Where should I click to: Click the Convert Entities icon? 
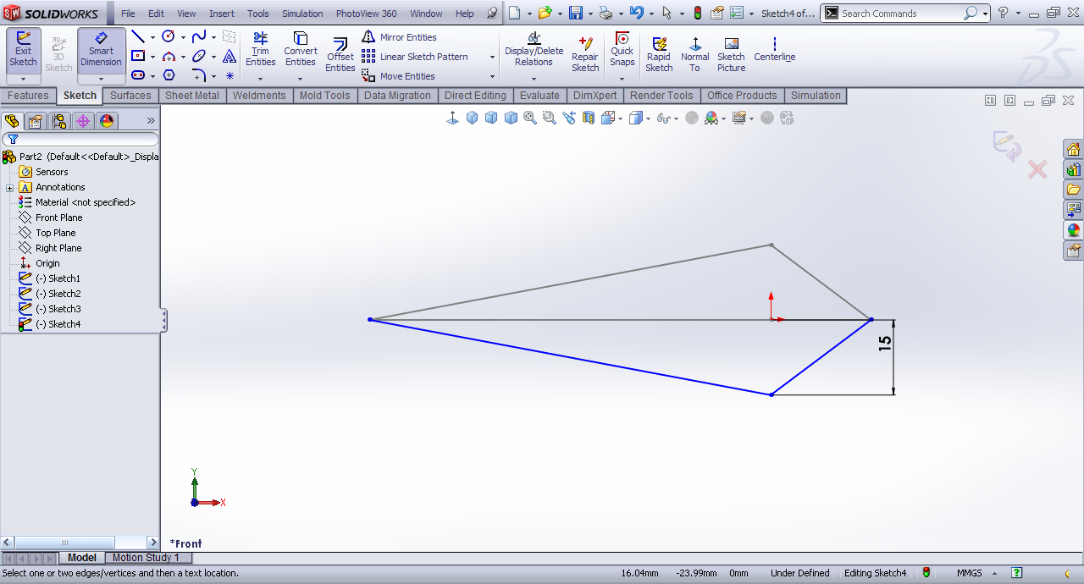point(300,49)
